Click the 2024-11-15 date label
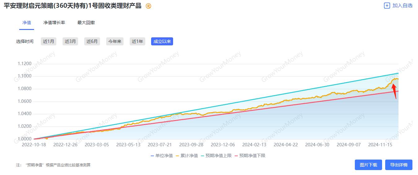 click(x=380, y=144)
